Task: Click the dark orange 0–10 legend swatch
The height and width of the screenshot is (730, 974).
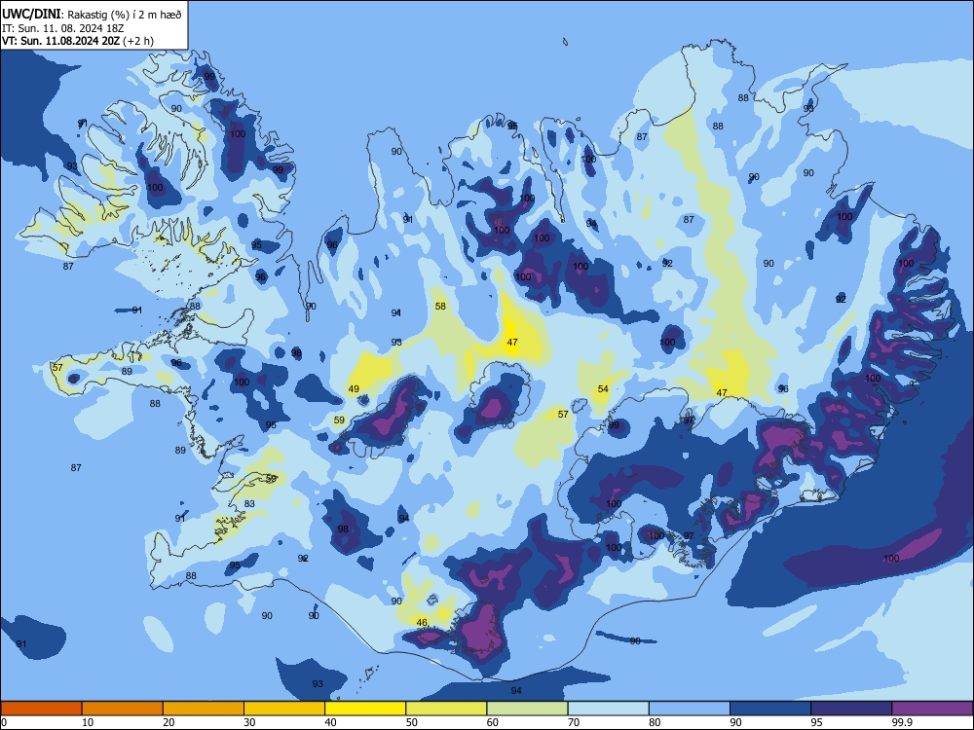Action: pyautogui.click(x=41, y=709)
